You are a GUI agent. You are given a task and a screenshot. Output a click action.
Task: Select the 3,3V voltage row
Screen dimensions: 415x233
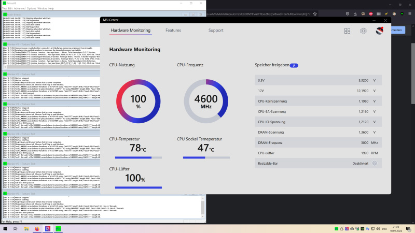[x=318, y=80]
